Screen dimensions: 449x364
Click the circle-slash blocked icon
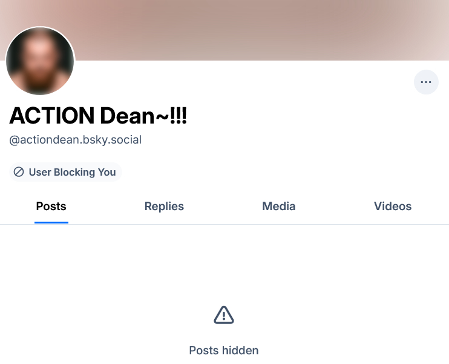19,172
